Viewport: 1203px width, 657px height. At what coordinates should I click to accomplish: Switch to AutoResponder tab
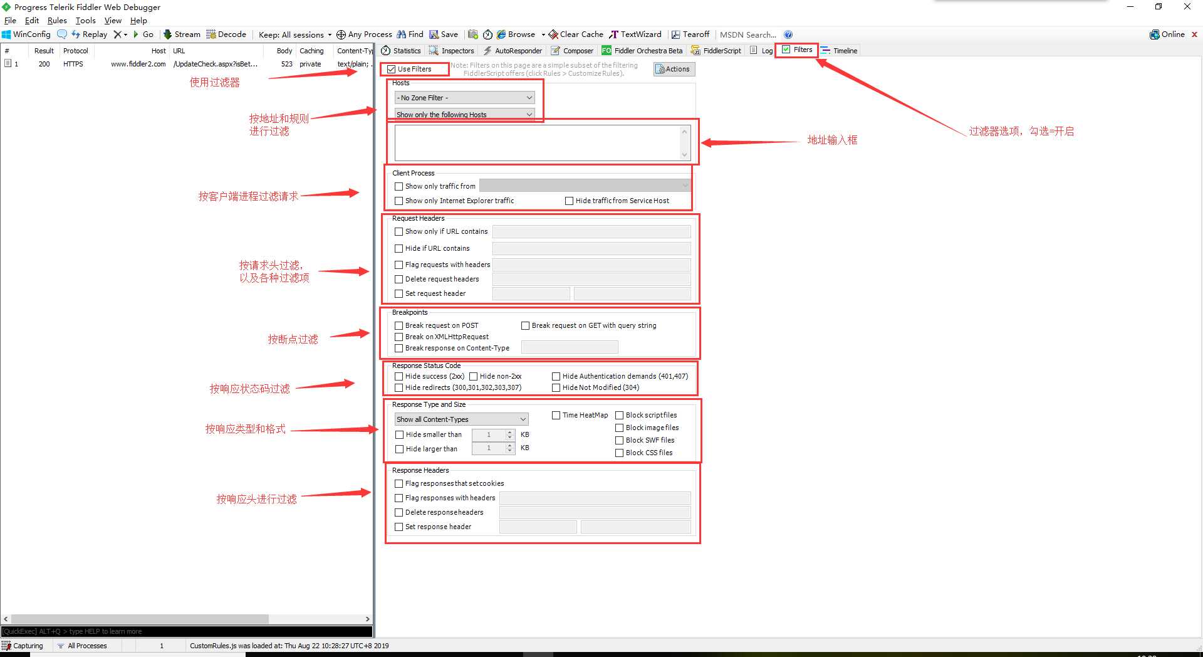[513, 51]
